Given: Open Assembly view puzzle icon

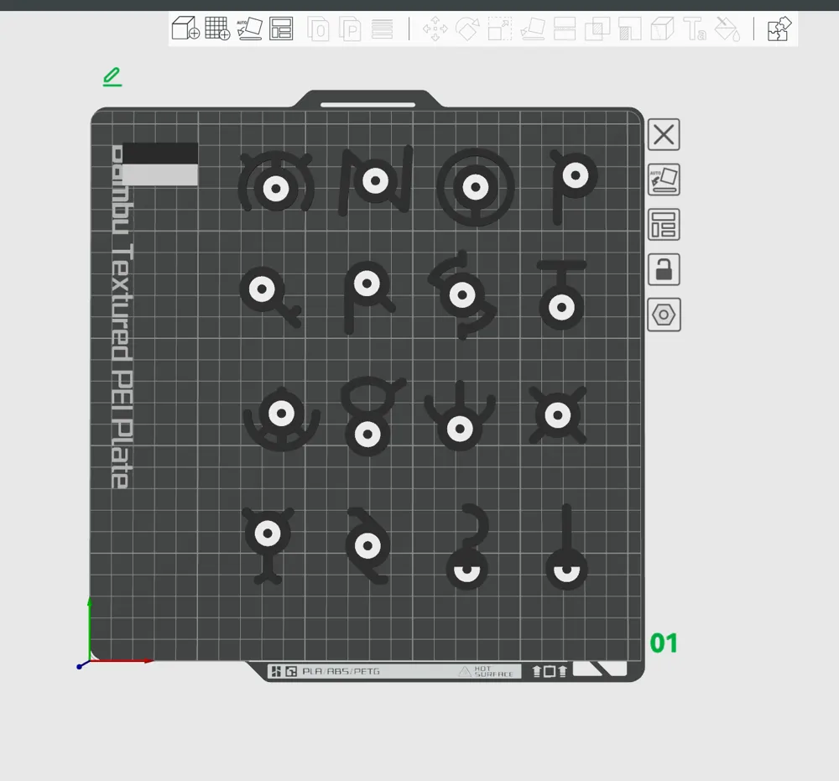Looking at the screenshot, I should [779, 29].
